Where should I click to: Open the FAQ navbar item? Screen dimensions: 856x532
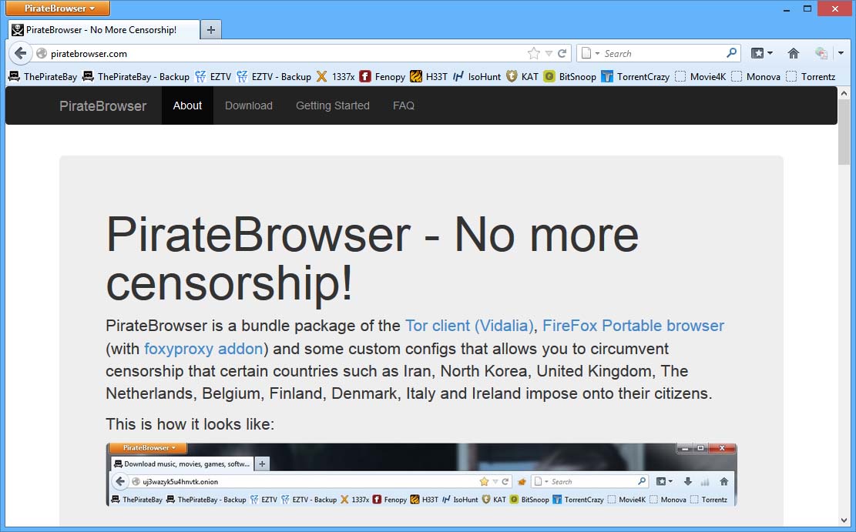pos(404,105)
